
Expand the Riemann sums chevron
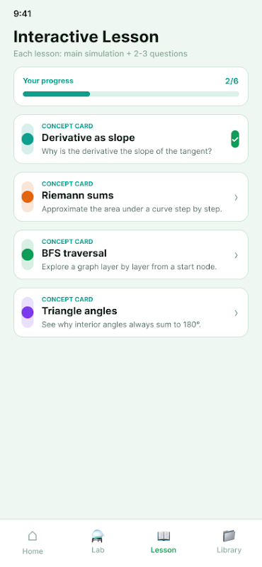[x=236, y=198]
